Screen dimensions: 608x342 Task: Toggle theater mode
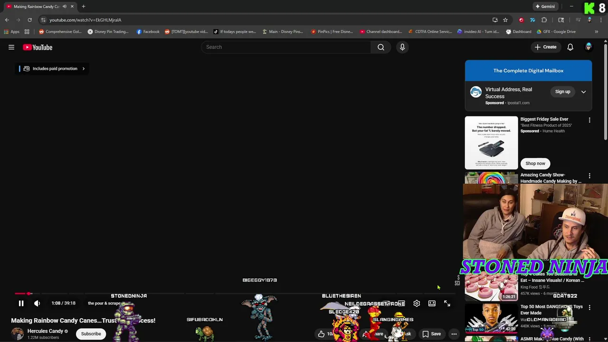click(x=432, y=303)
